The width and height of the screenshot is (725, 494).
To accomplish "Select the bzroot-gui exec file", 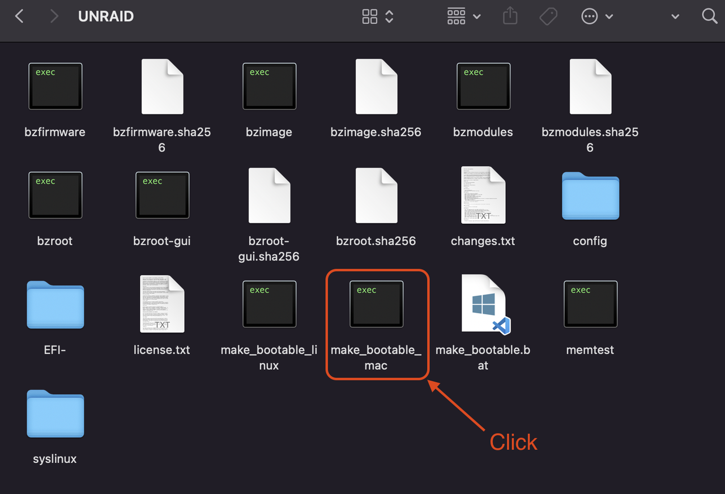I will coord(162,196).
